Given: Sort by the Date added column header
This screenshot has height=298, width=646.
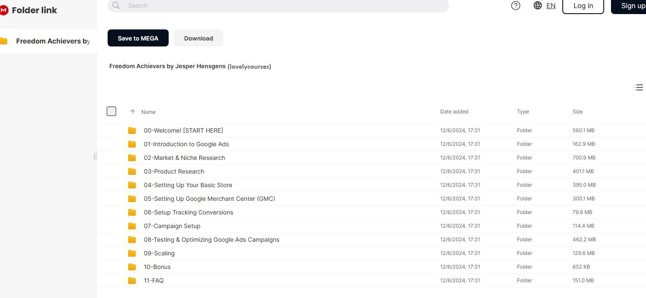Looking at the screenshot, I should pos(454,112).
